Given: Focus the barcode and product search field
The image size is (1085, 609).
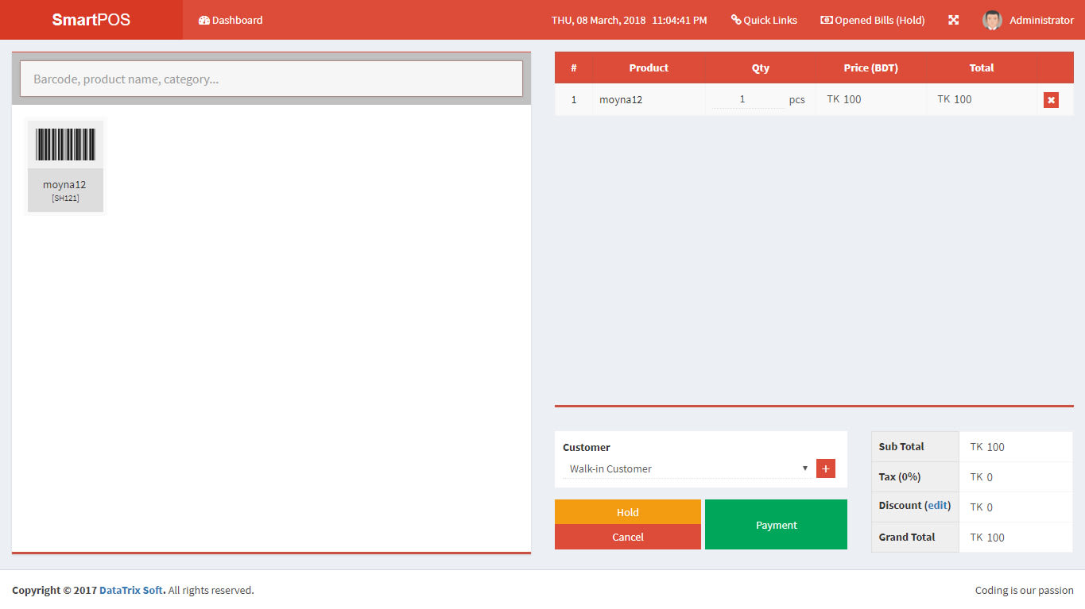Looking at the screenshot, I should click(271, 79).
